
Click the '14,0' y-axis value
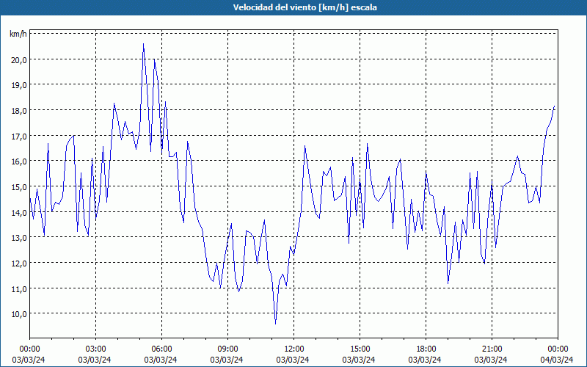(19, 212)
